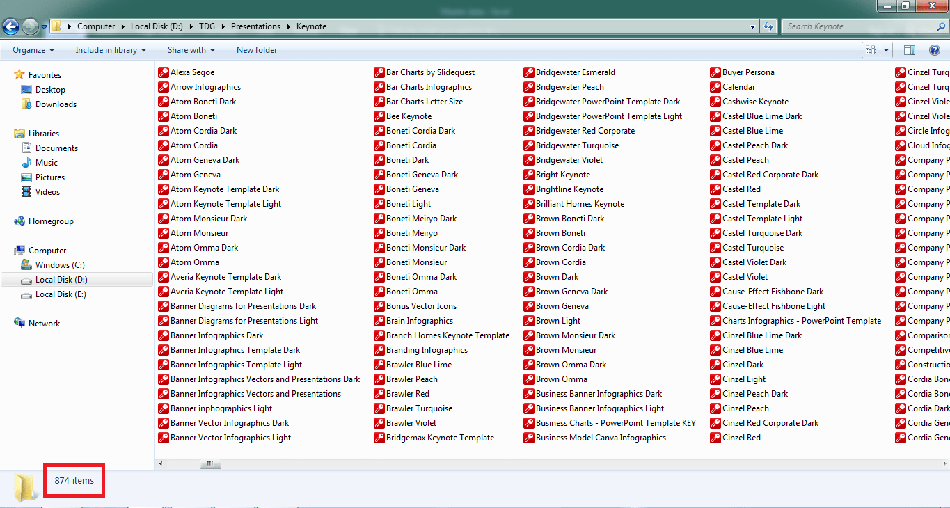Expand the address bar history dropdown

(x=753, y=26)
